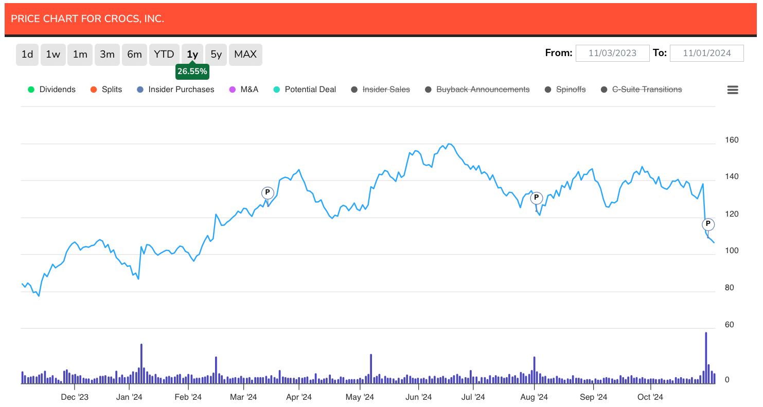Select the 5y time range button

tap(216, 54)
